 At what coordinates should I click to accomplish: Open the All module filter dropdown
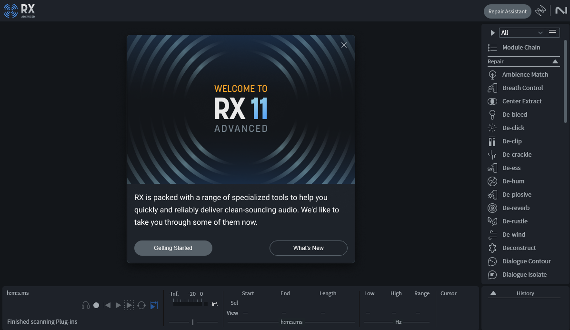tap(521, 33)
